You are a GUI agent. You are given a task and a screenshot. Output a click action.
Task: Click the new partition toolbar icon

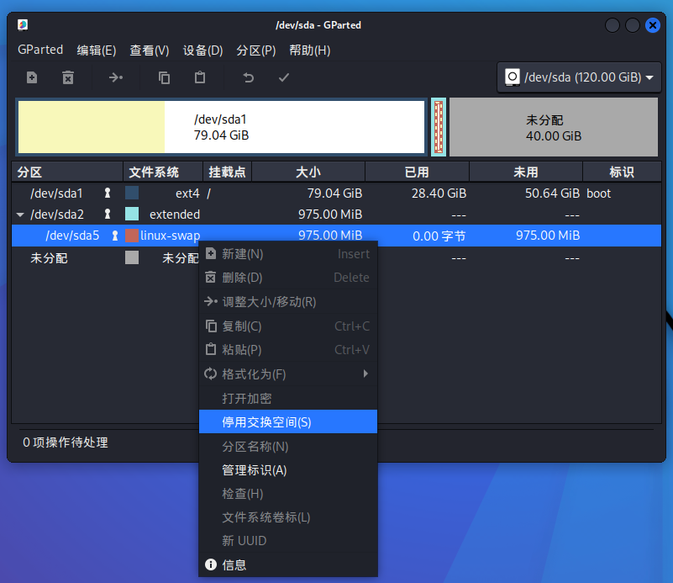point(32,77)
